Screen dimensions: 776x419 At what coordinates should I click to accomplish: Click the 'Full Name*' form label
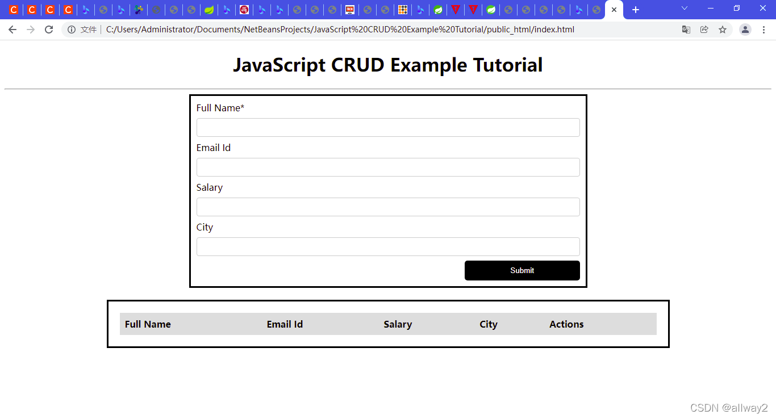click(220, 108)
